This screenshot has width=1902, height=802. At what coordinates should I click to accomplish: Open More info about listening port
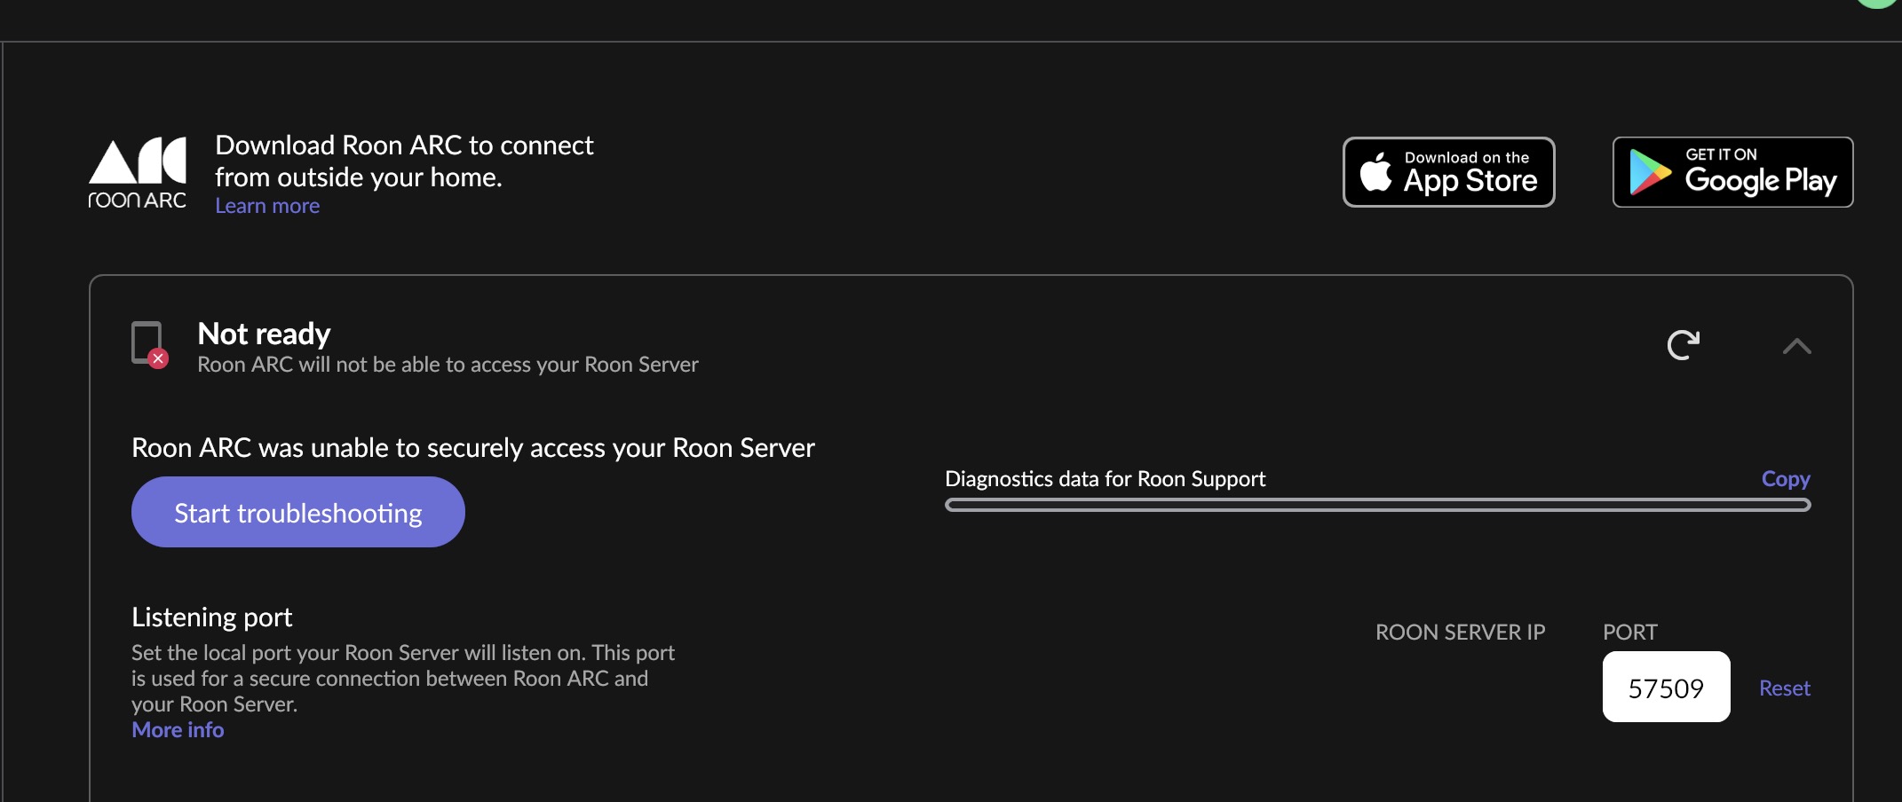(x=178, y=730)
